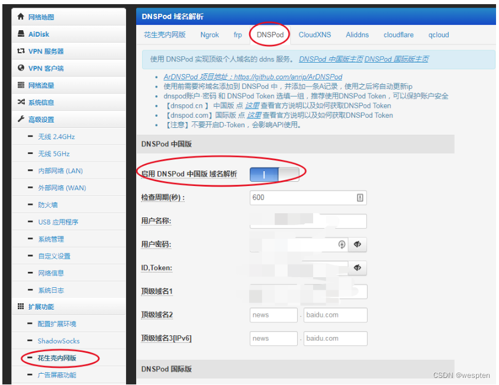The width and height of the screenshot is (499, 385).
Task: Click the retweet icon beside VPN 服务器
Action: pos(21,51)
